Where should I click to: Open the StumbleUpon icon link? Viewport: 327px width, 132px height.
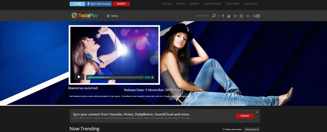coord(241,16)
